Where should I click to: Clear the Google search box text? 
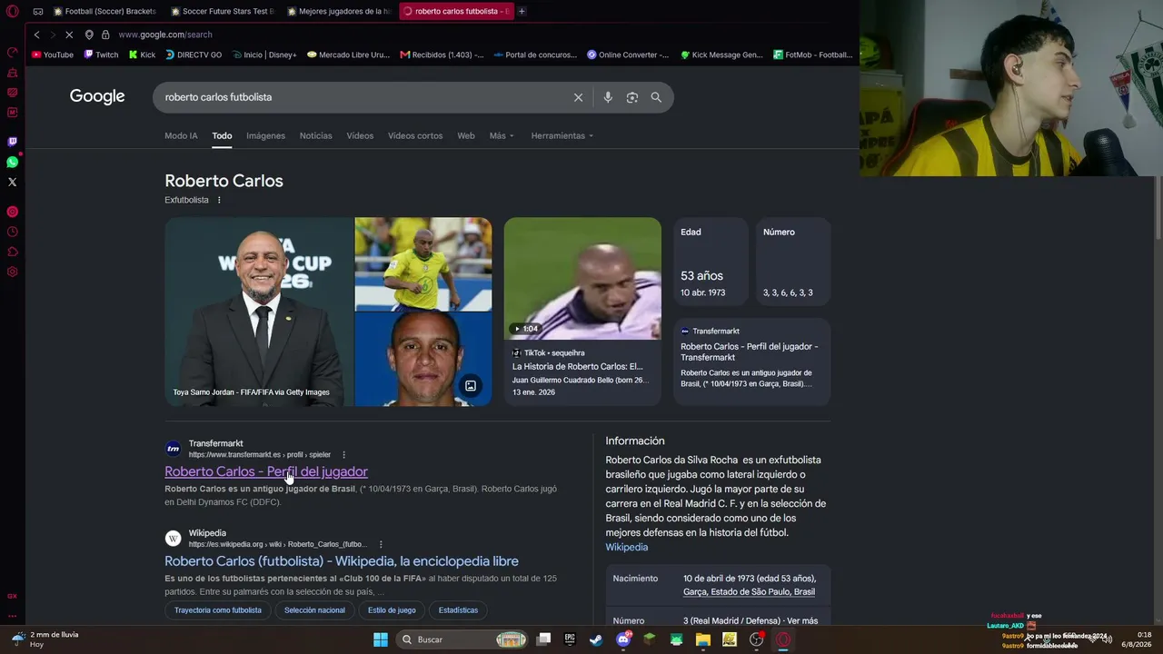578,97
